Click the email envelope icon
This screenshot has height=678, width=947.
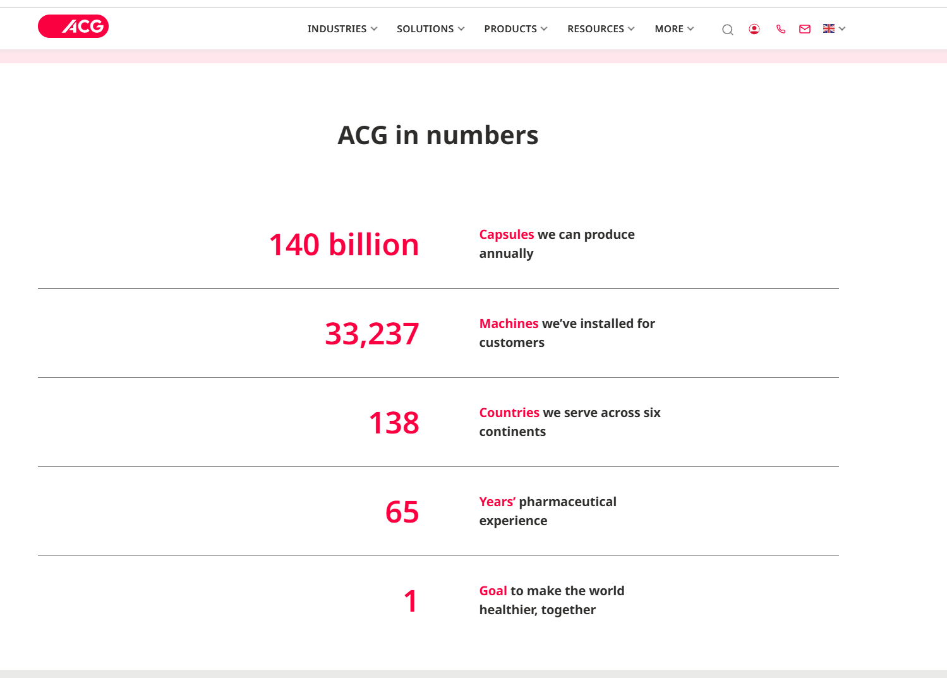(x=805, y=29)
